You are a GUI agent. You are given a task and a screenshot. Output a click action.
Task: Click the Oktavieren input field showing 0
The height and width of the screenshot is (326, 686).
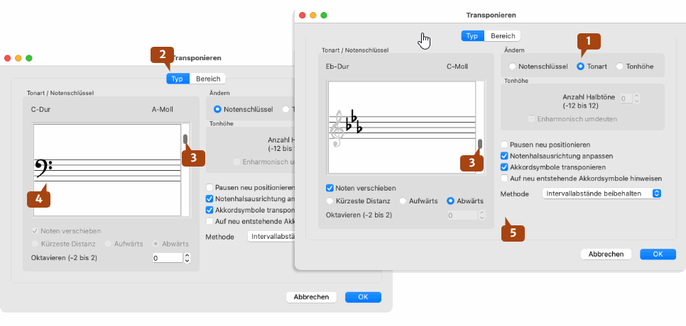coord(167,259)
